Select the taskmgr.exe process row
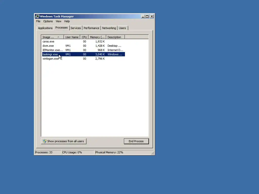 [x=83, y=54]
